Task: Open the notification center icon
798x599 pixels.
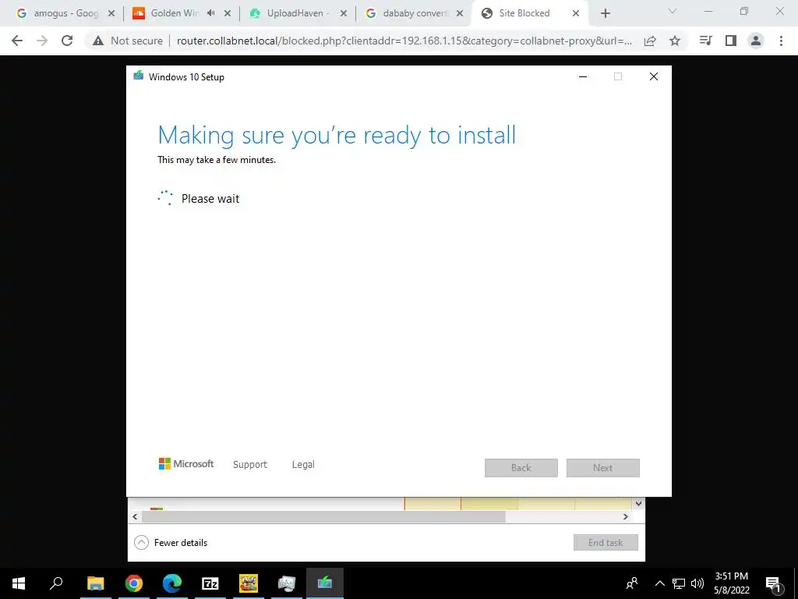Action: 773,583
